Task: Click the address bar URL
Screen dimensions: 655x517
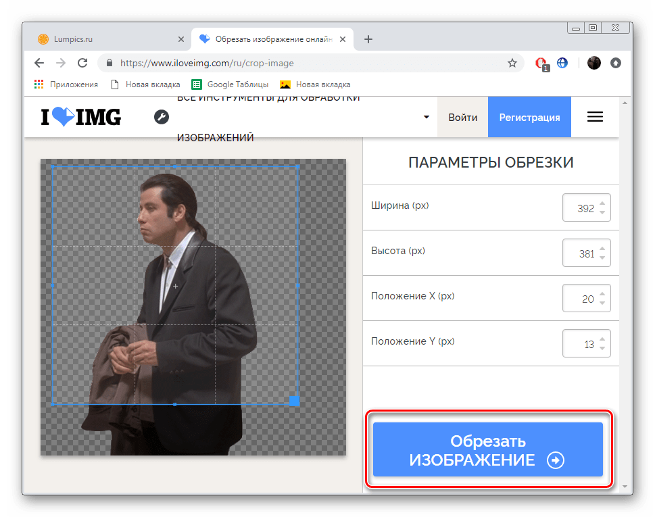Action: pyautogui.click(x=207, y=63)
